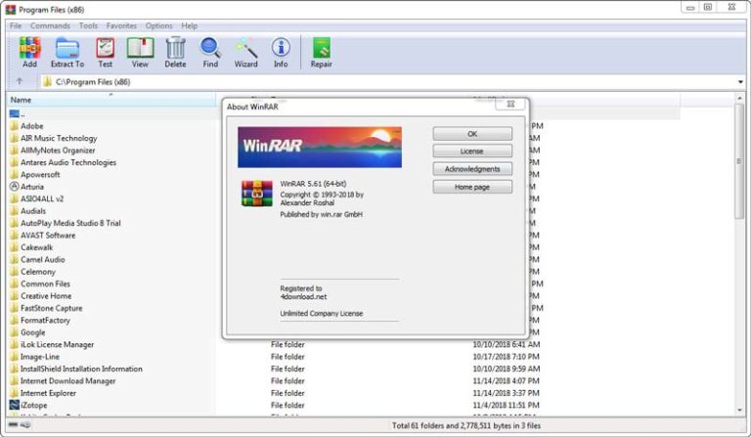Click the parent directory '..' icon
This screenshot has height=437, width=751.
tap(15, 113)
